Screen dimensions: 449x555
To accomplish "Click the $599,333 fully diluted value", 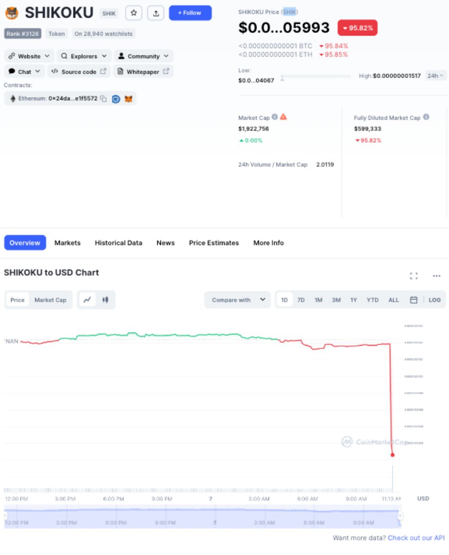I will tap(368, 129).
